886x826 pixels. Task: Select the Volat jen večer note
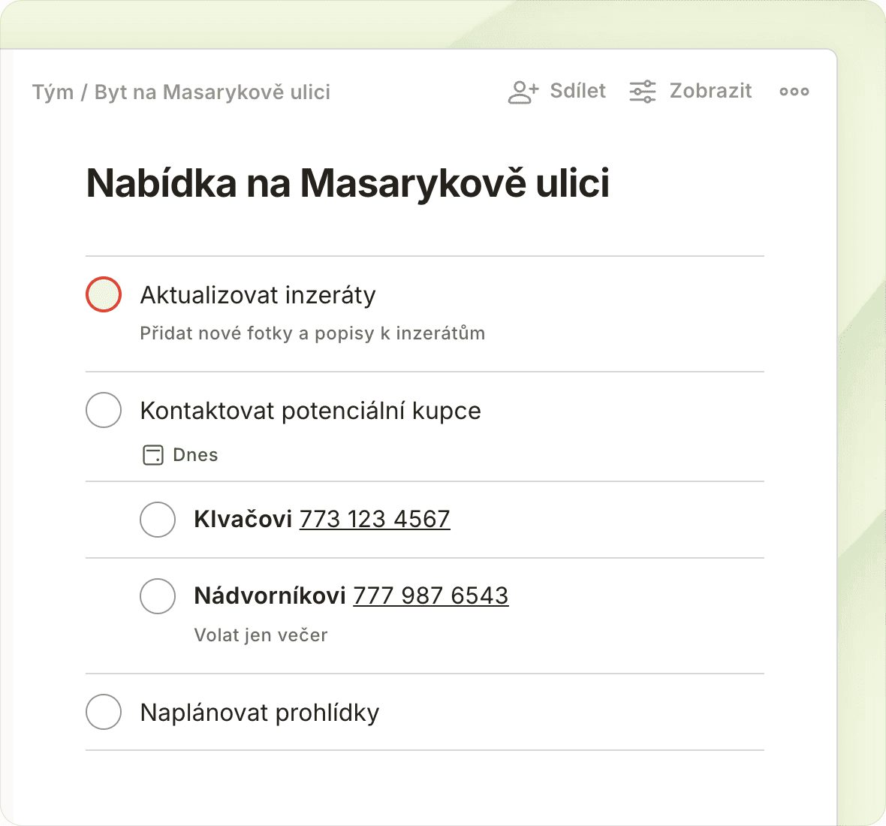pos(261,635)
